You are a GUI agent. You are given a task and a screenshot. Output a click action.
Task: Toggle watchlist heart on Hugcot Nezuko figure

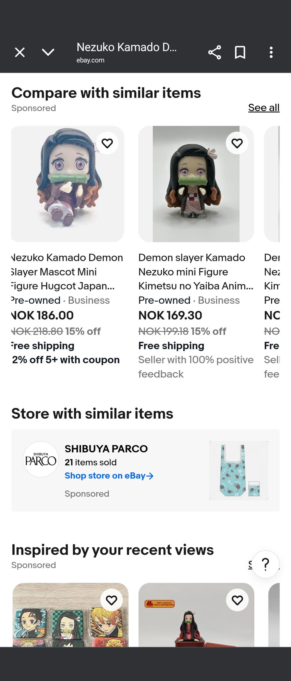(107, 143)
